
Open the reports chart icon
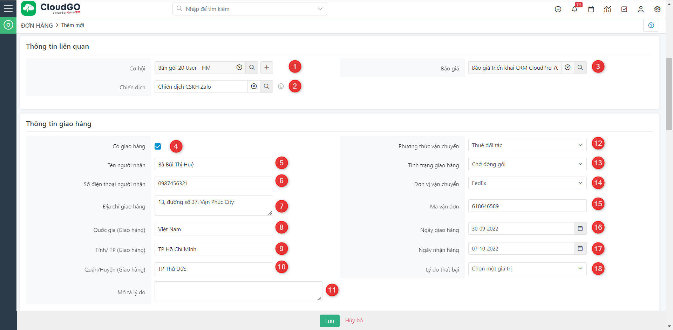tap(607, 9)
